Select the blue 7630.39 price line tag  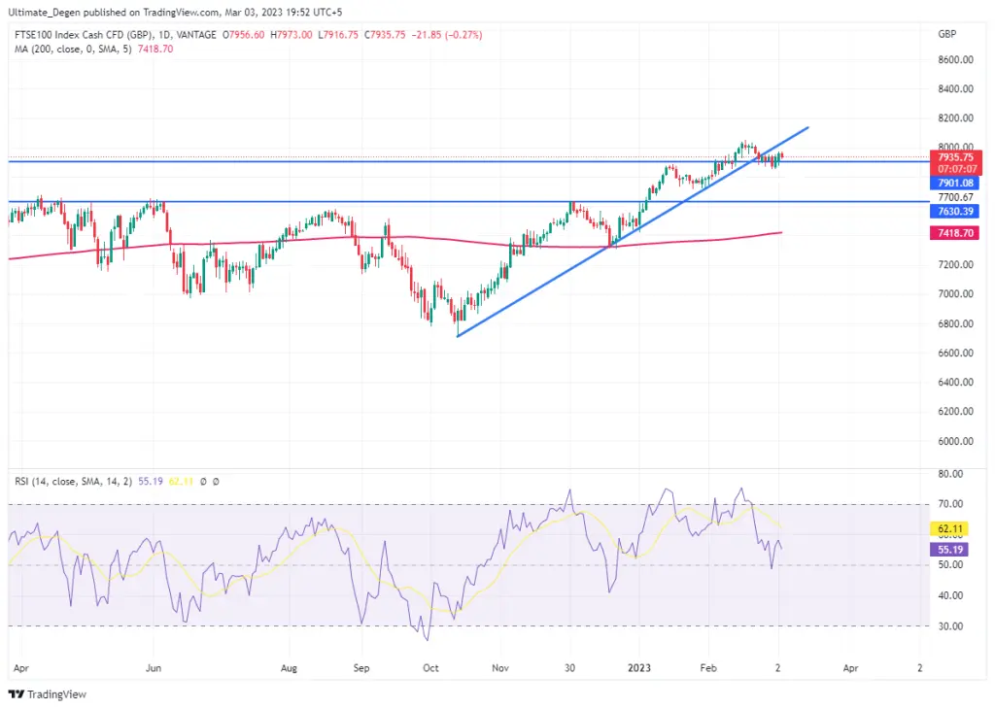coord(955,211)
